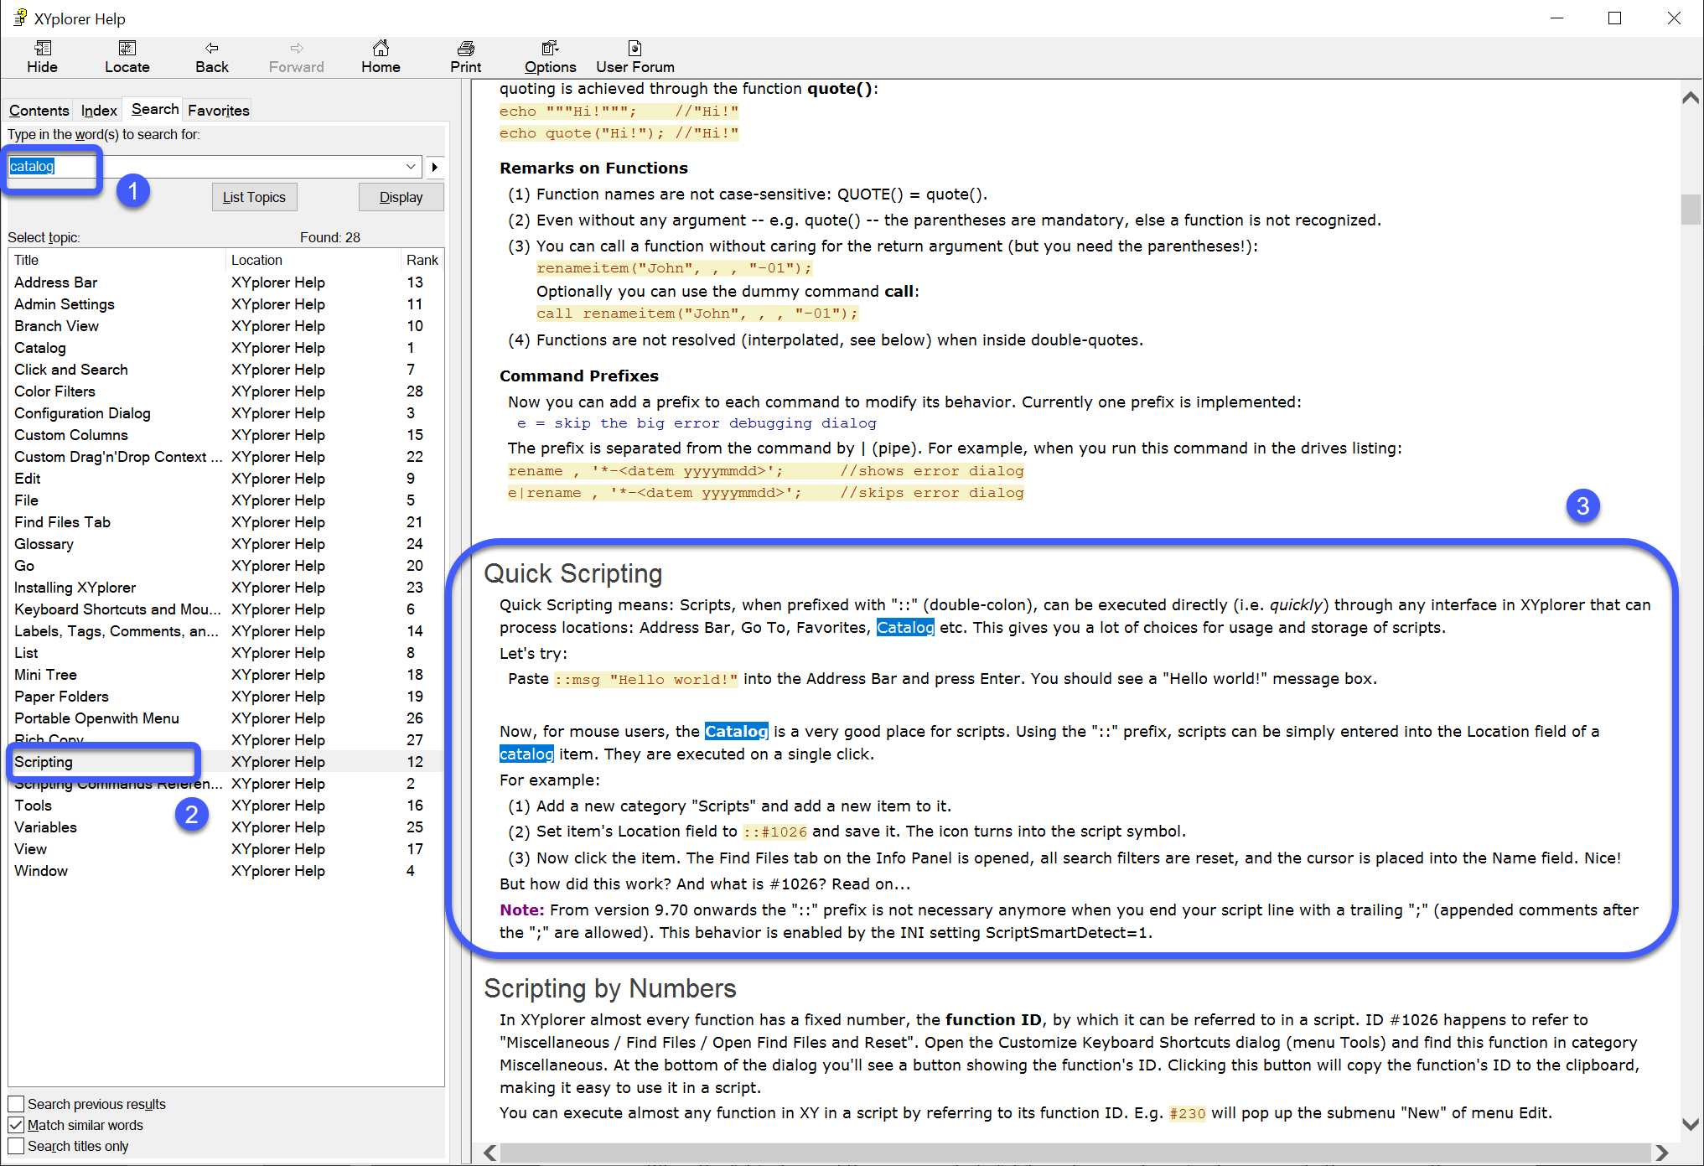The height and width of the screenshot is (1166, 1704).
Task: Switch to the Index tab
Action: click(x=99, y=111)
